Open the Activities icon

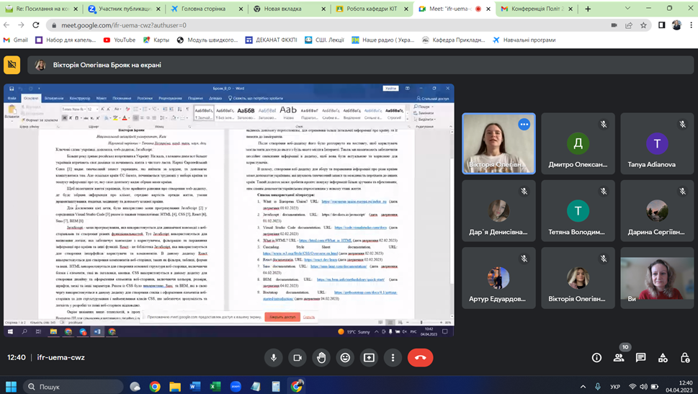coord(663,357)
